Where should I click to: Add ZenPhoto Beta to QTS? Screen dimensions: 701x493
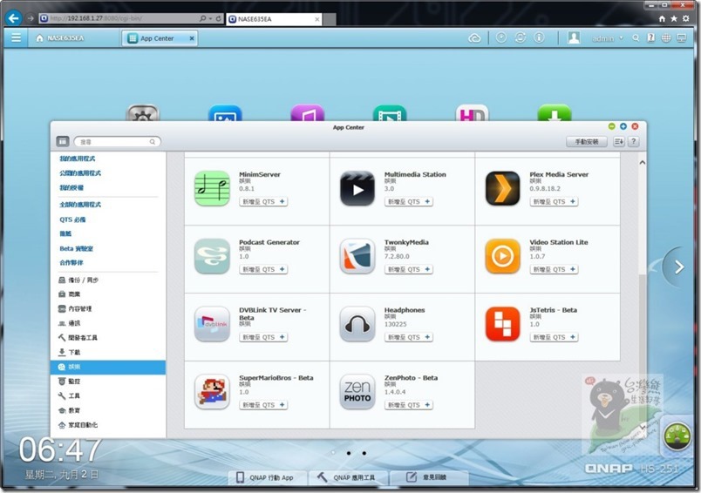(x=409, y=405)
